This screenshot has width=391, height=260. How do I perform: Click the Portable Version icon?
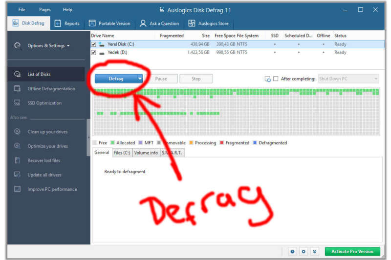point(92,23)
